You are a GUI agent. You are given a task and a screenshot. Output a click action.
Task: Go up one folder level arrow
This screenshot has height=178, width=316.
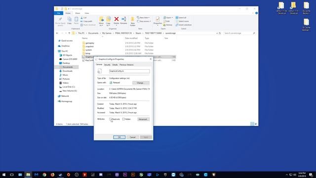[69, 33]
